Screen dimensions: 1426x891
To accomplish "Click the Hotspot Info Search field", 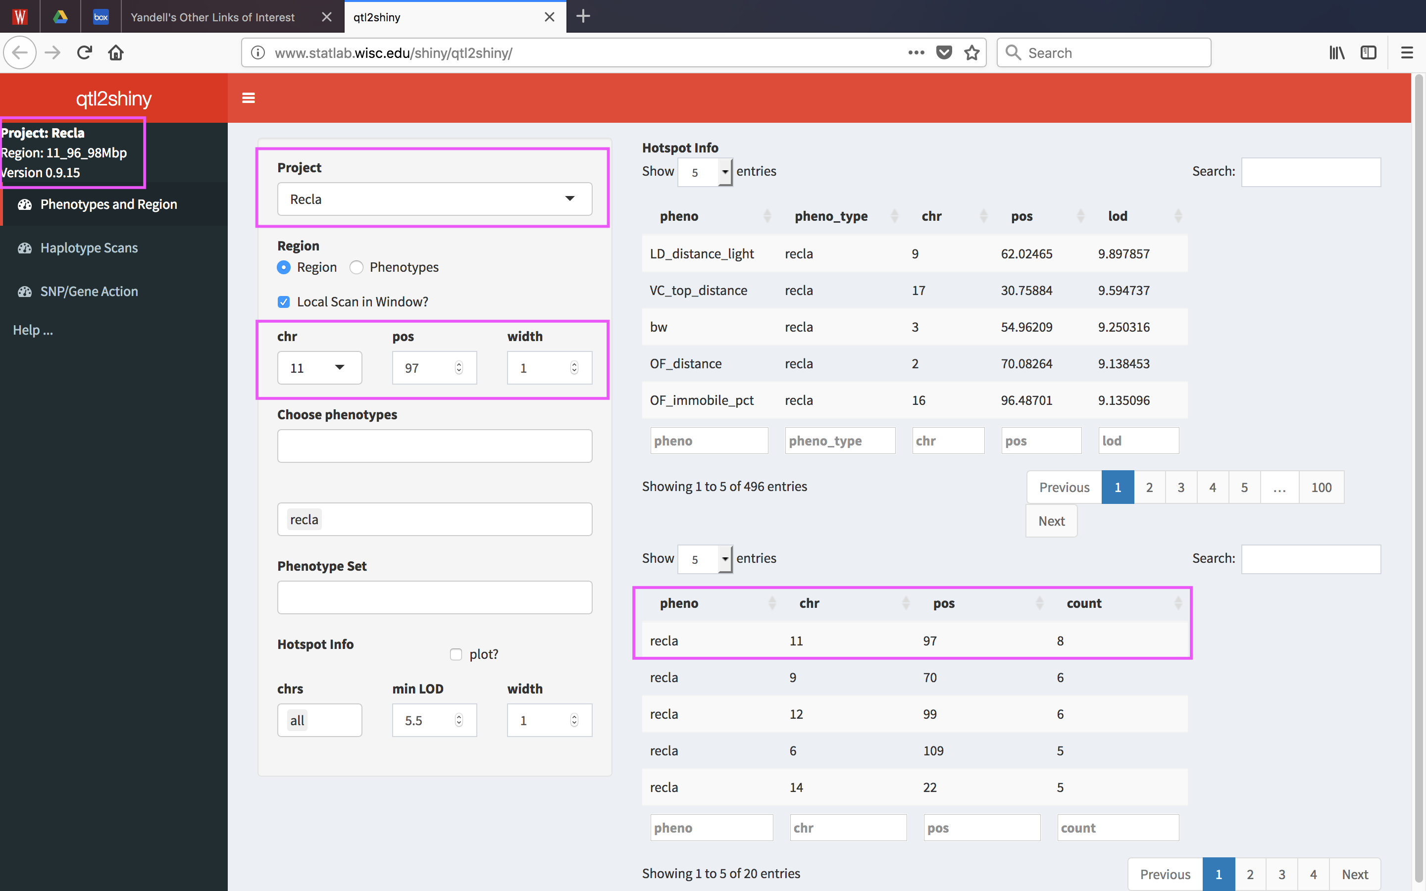I will tap(1311, 172).
